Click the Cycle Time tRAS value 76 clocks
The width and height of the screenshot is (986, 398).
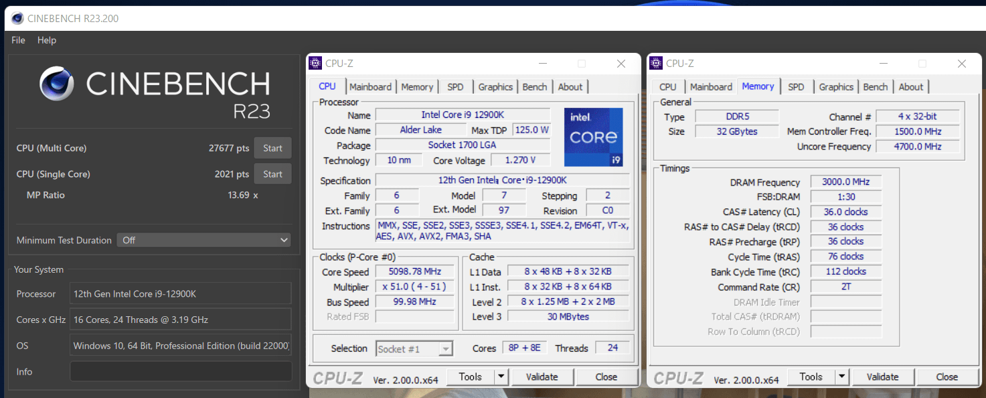pyautogui.click(x=846, y=256)
